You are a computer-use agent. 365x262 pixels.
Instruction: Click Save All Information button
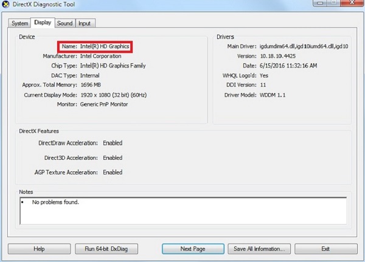tap(259, 249)
